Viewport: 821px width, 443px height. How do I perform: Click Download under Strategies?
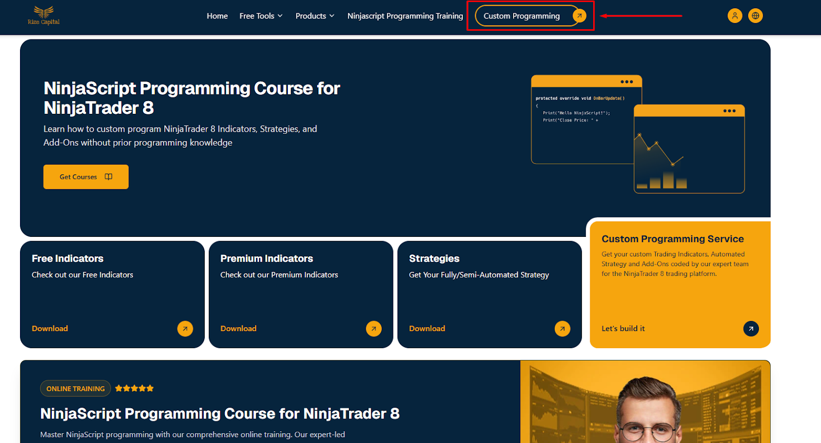[x=427, y=329]
